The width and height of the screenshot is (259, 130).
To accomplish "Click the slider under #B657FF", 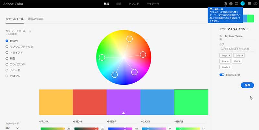I will pyautogui.click(x=120, y=128).
